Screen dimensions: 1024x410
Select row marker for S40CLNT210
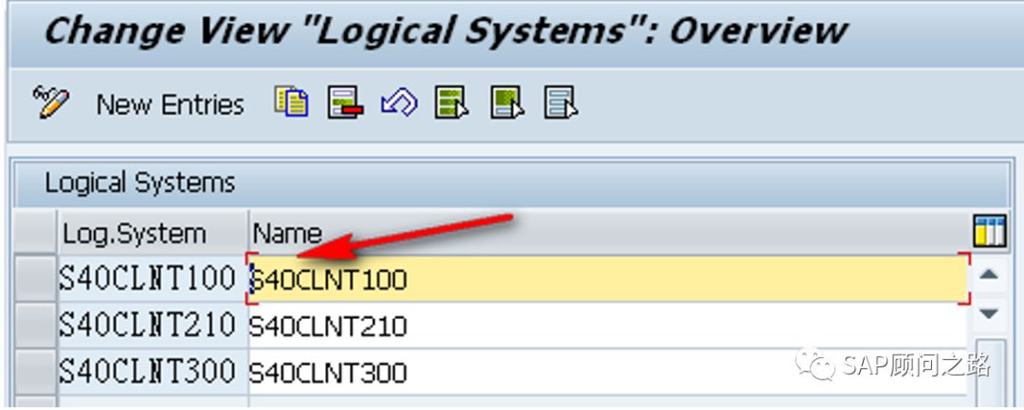(x=35, y=326)
